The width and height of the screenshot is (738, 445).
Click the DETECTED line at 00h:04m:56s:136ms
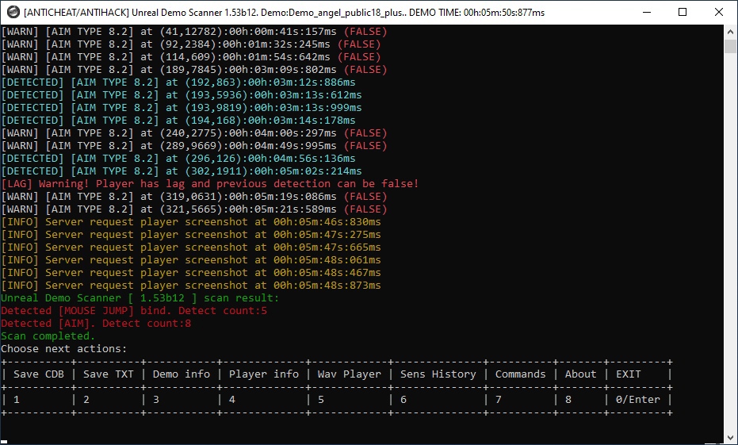tap(178, 159)
